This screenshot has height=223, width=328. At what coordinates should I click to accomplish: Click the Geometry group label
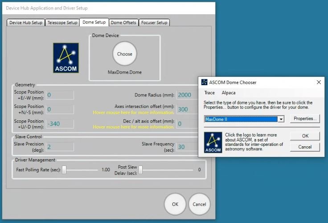click(x=25, y=85)
